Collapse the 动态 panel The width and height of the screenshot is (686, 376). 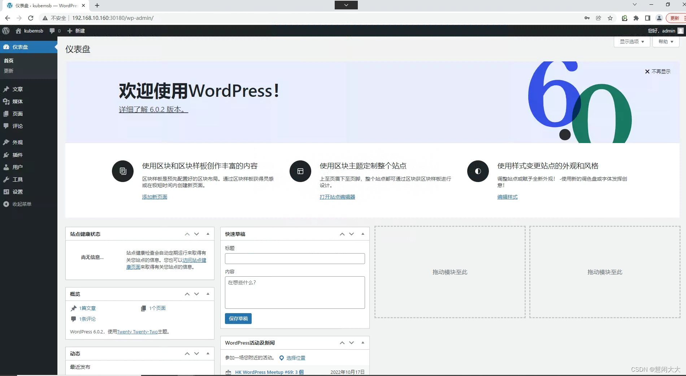click(x=208, y=354)
